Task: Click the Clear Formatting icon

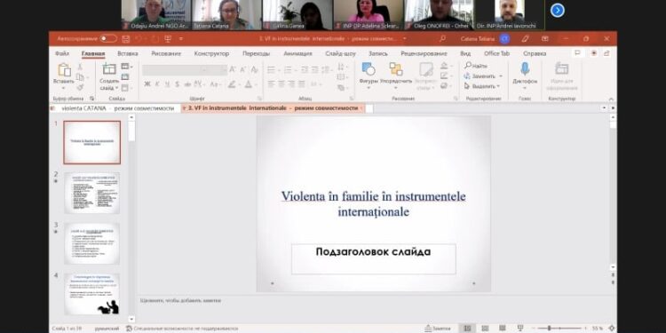Action: (x=255, y=69)
